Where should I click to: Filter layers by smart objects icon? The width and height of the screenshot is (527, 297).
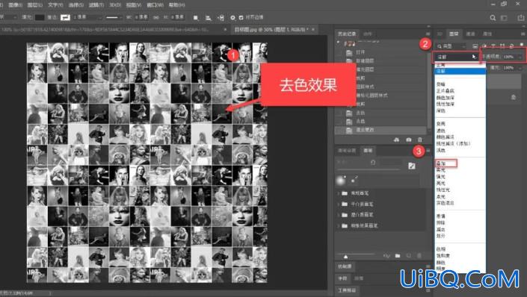coord(511,46)
